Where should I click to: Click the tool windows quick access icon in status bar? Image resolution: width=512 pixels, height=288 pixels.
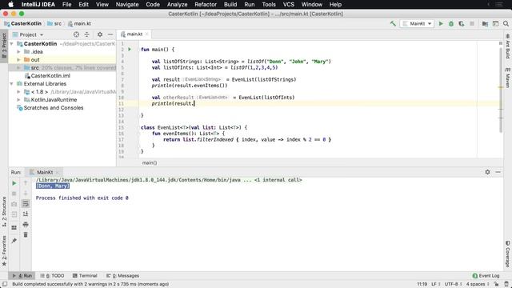pos(5,284)
